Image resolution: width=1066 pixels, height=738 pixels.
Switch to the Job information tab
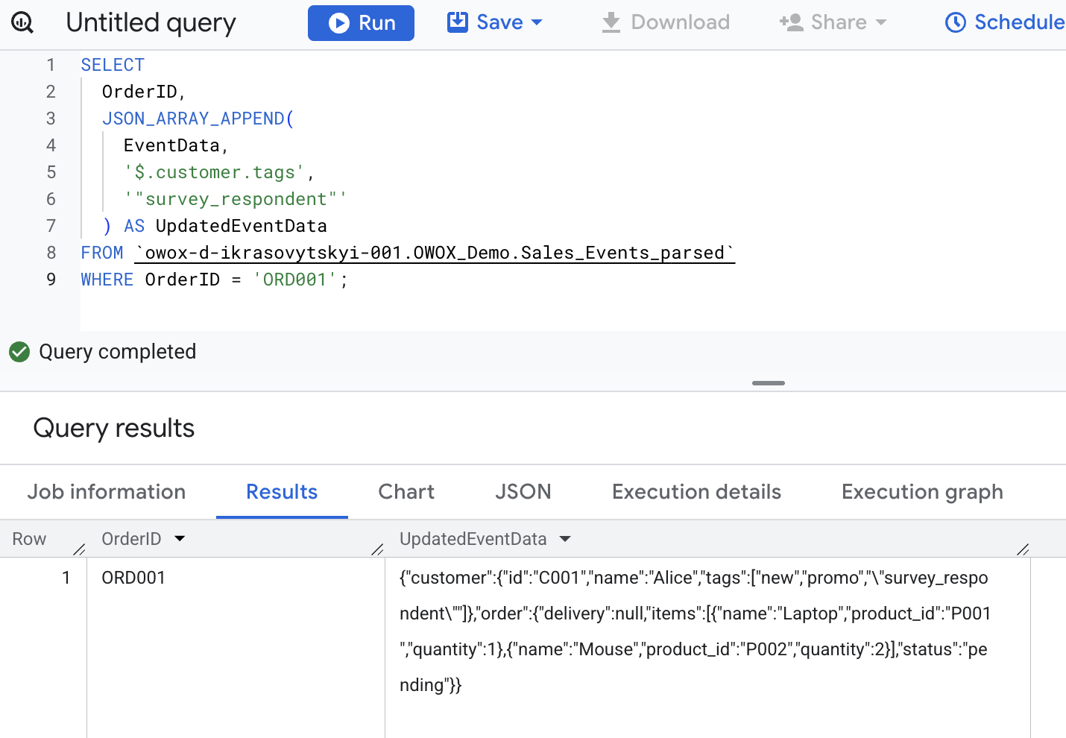[x=107, y=492]
